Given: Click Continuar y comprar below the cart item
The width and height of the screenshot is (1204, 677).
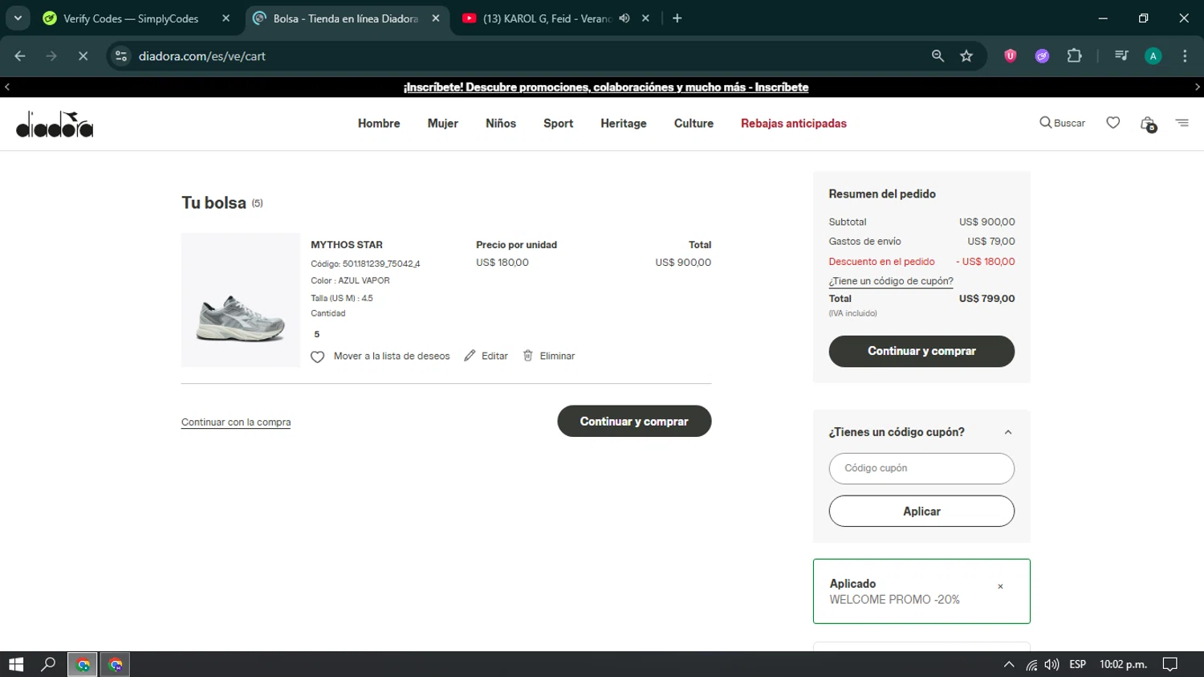Looking at the screenshot, I should (634, 422).
